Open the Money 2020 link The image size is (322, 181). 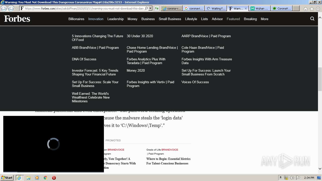136,70
